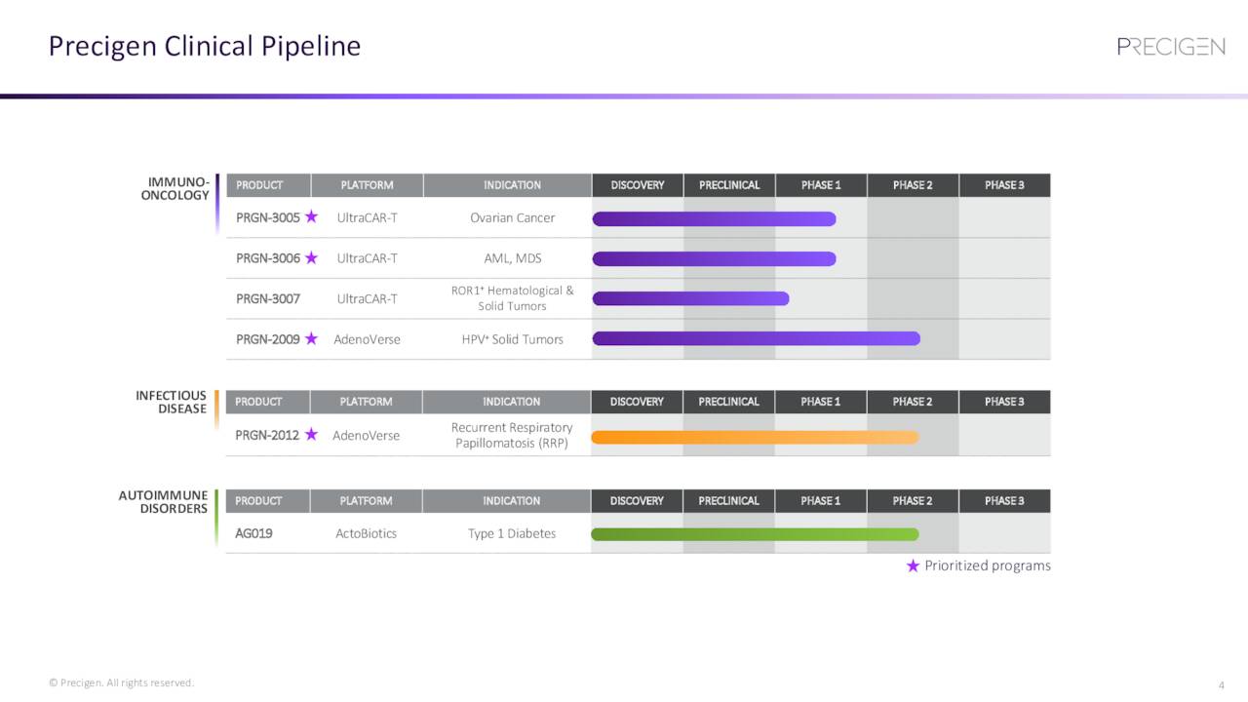Click PHASE 1 header in Infectious Disease table
The image size is (1248, 702).
tap(820, 402)
